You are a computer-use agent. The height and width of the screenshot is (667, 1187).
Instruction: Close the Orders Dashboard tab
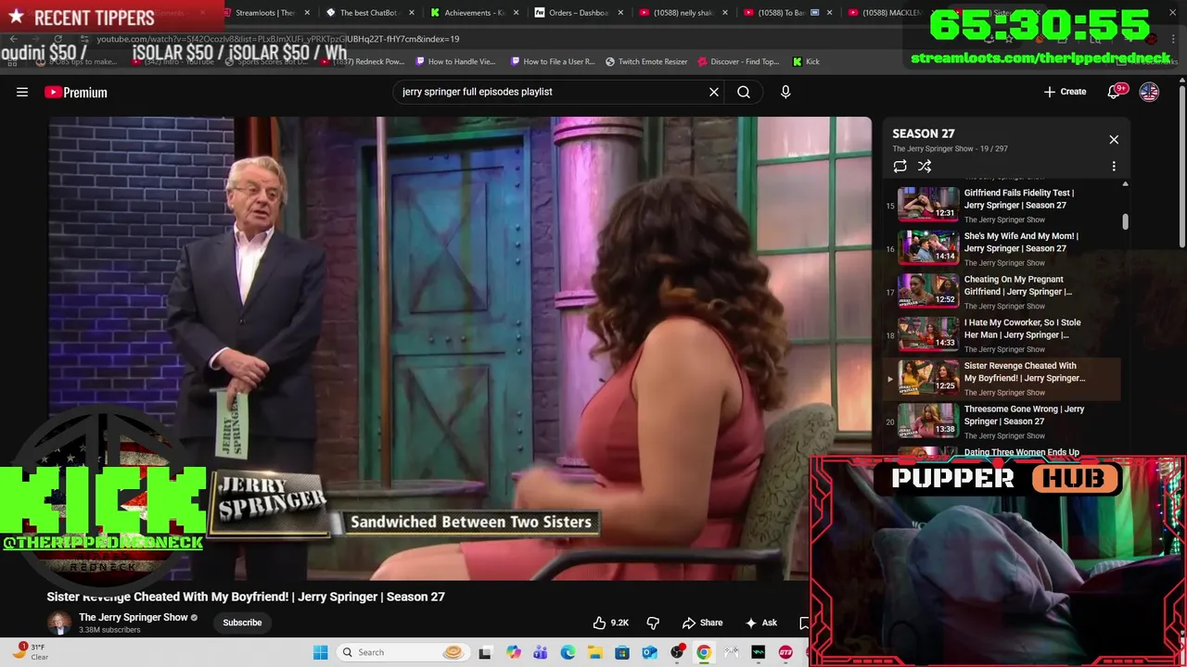[619, 13]
